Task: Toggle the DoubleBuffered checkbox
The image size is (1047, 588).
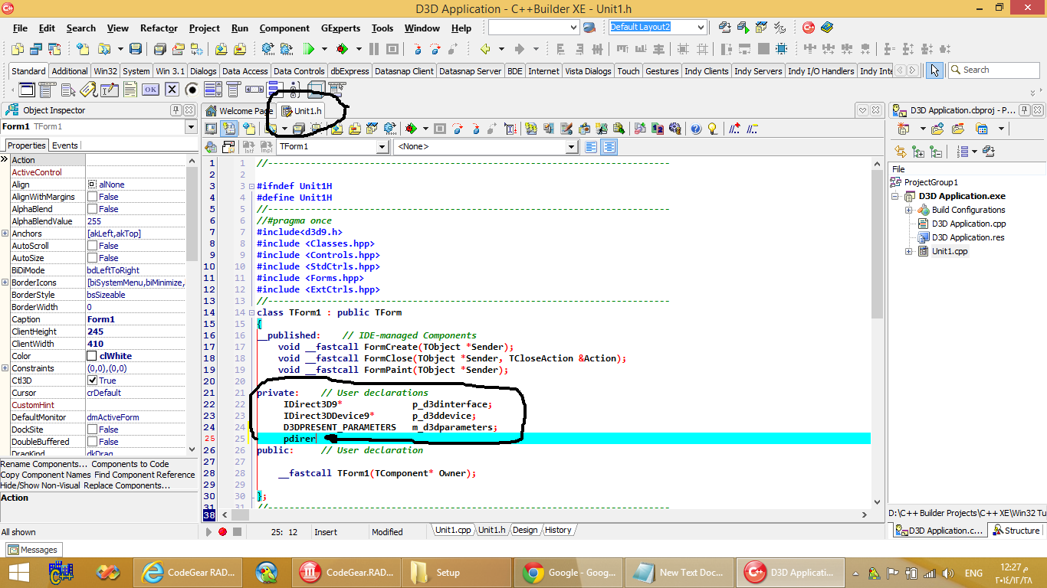Action: tap(93, 442)
